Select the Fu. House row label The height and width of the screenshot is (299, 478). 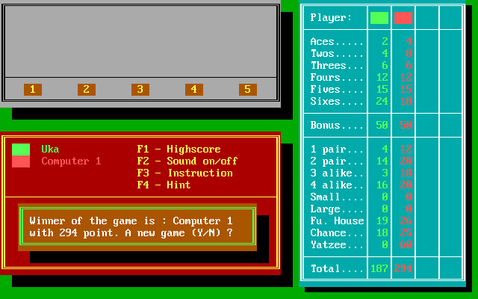(337, 221)
